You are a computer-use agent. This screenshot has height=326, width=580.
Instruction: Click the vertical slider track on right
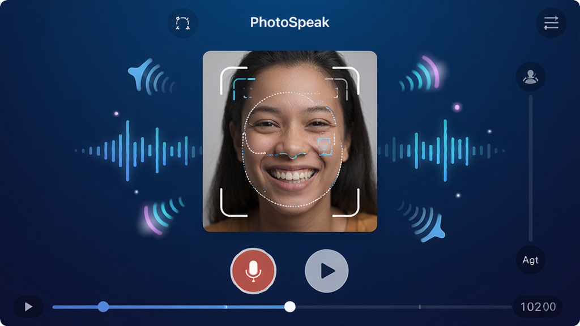click(x=530, y=168)
